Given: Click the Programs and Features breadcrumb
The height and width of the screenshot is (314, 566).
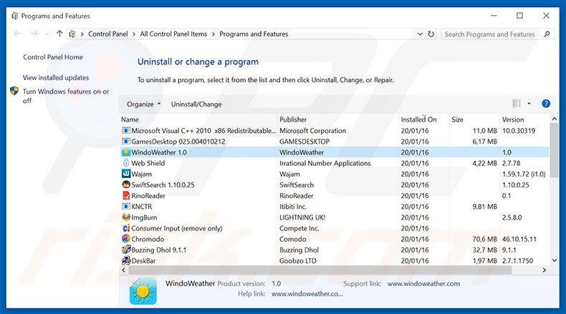Looking at the screenshot, I should (254, 34).
